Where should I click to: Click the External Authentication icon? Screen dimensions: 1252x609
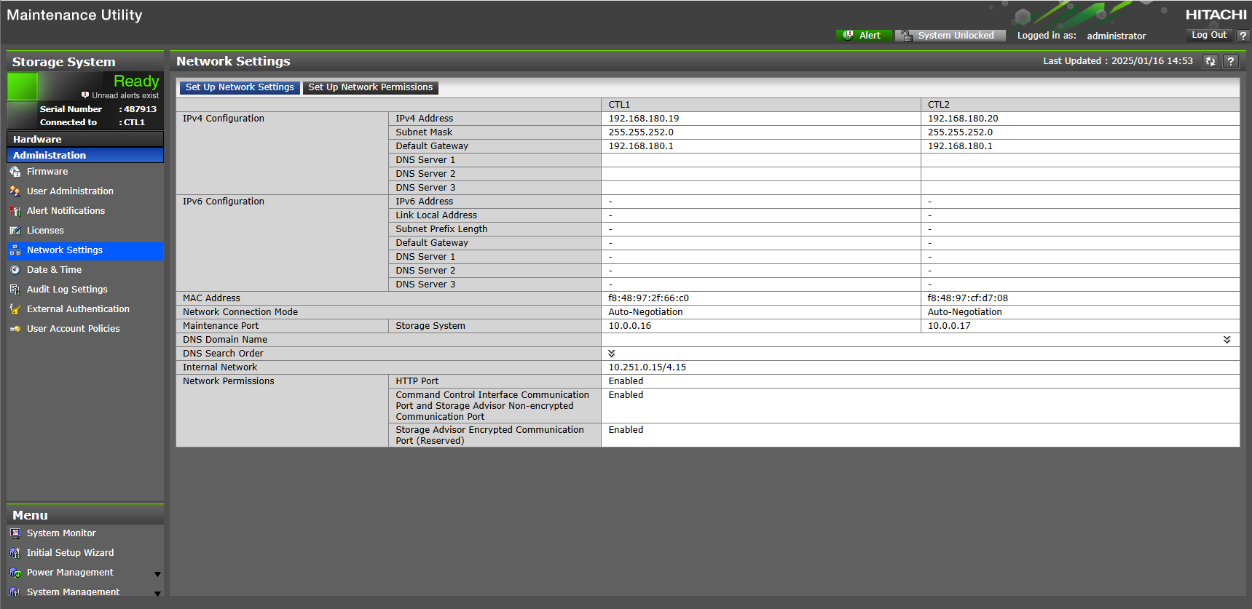(x=15, y=309)
